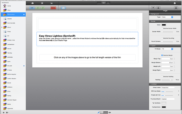The image size is (182, 114).
Task: Uncheck the Detailed Margin checkbox
Action: coord(162,55)
